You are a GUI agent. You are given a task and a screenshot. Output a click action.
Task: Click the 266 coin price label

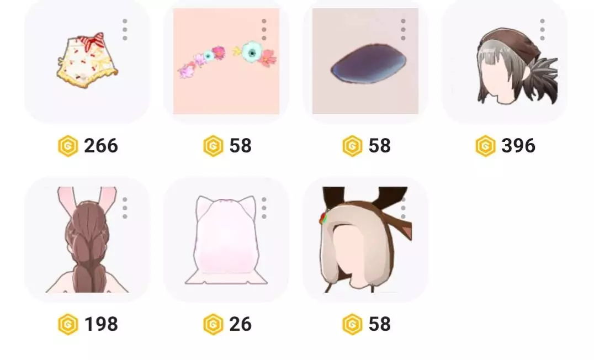(x=101, y=146)
